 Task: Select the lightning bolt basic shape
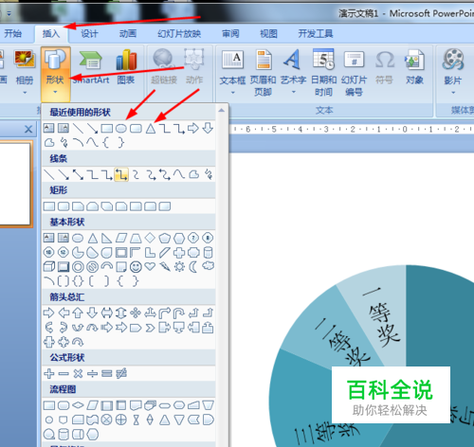click(x=165, y=267)
